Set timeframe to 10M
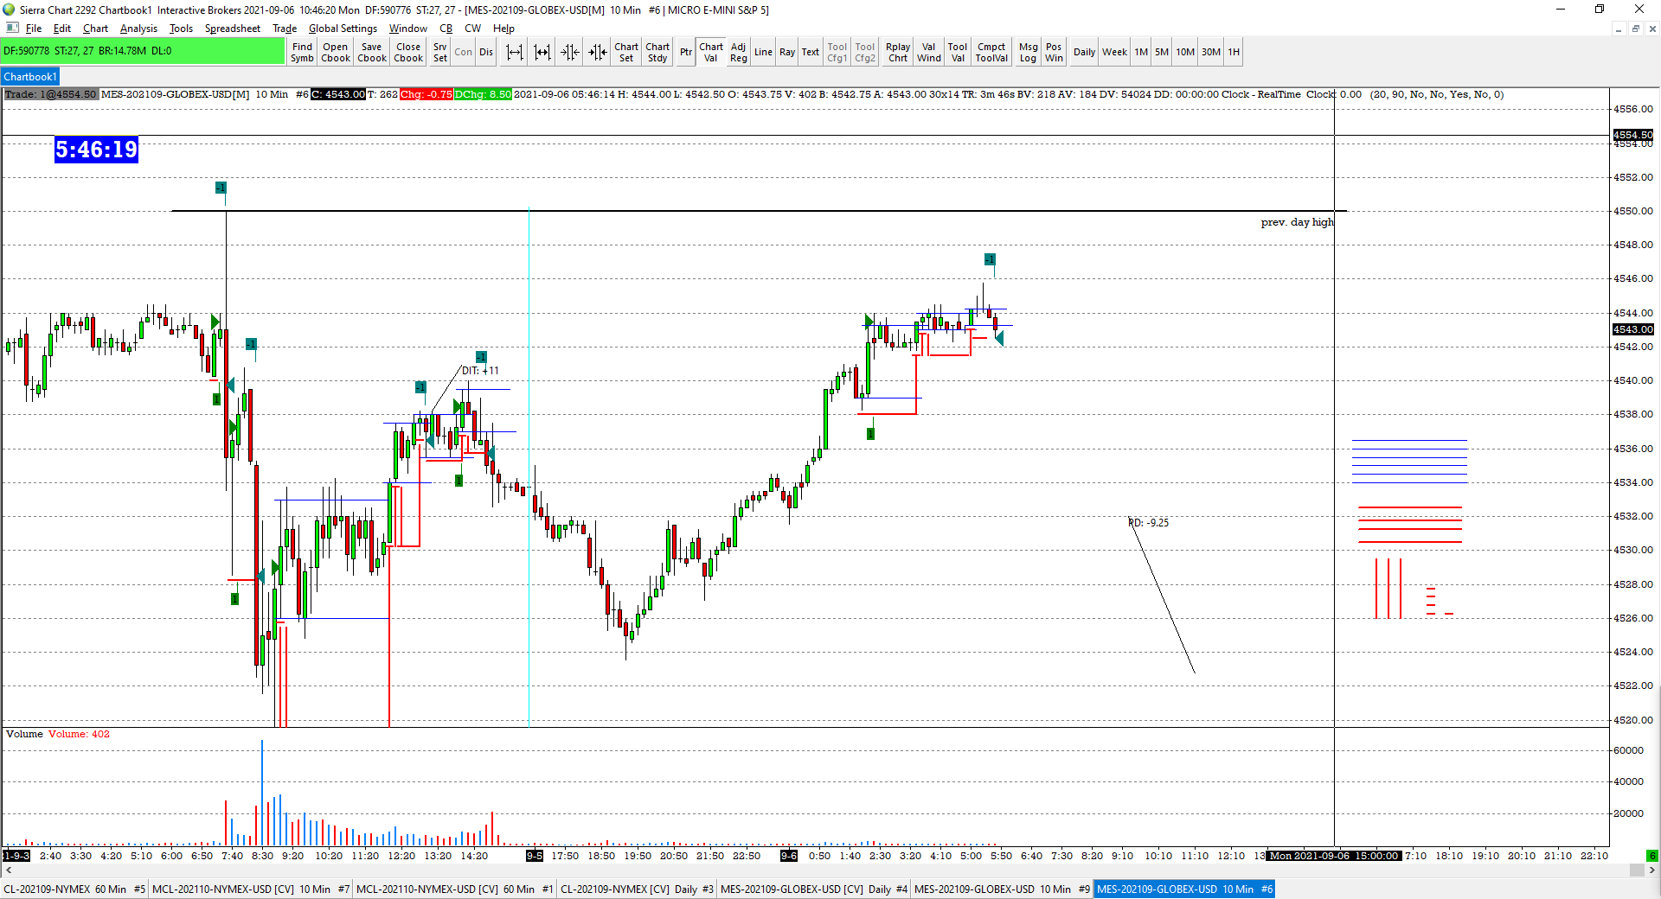 1185,53
